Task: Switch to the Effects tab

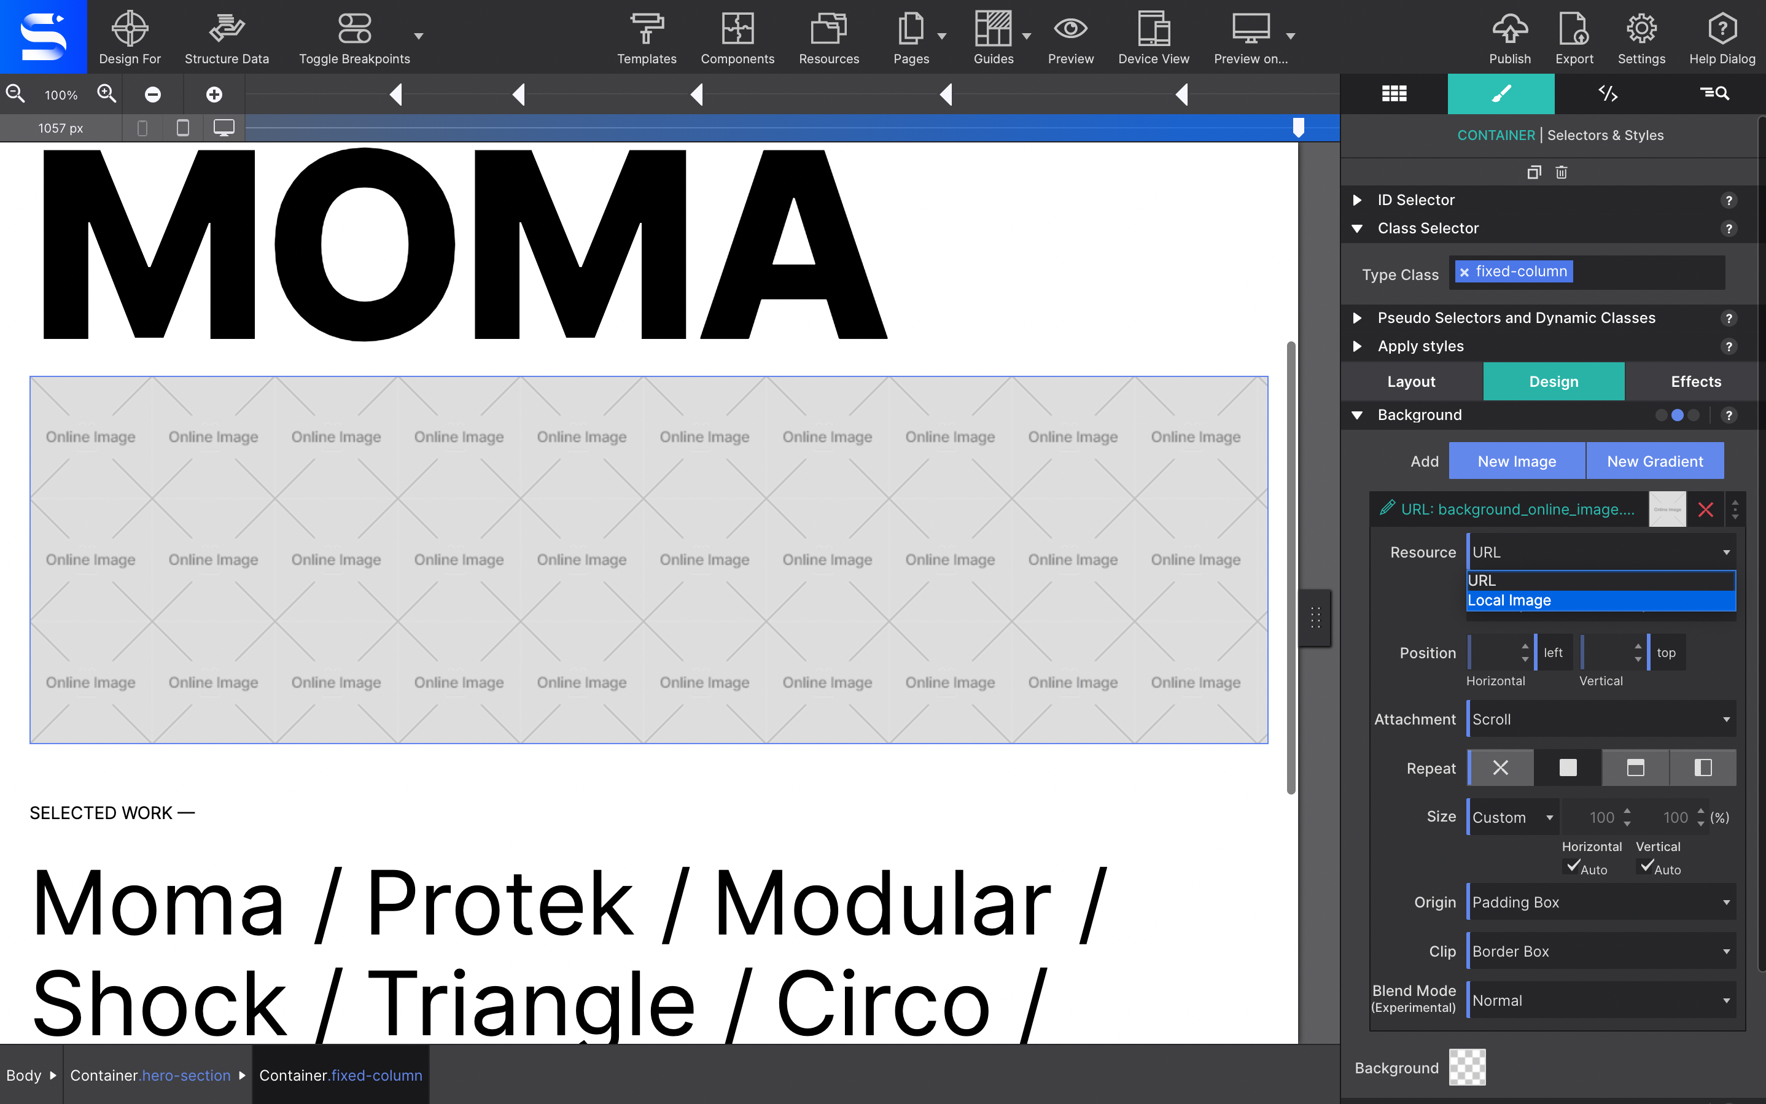Action: (x=1696, y=380)
